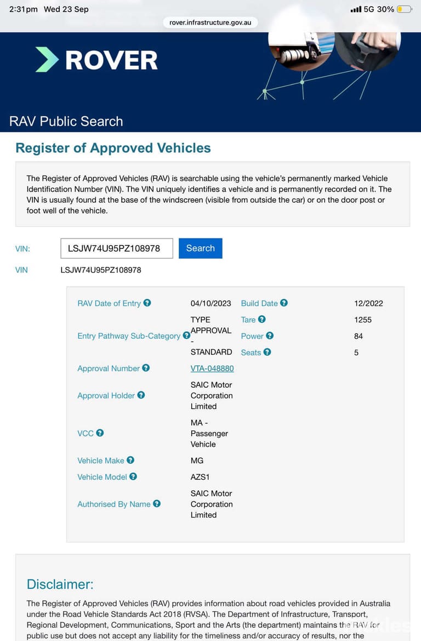This screenshot has width=421, height=641.
Task: Click the seatbelt photo in the header
Action: [368, 50]
